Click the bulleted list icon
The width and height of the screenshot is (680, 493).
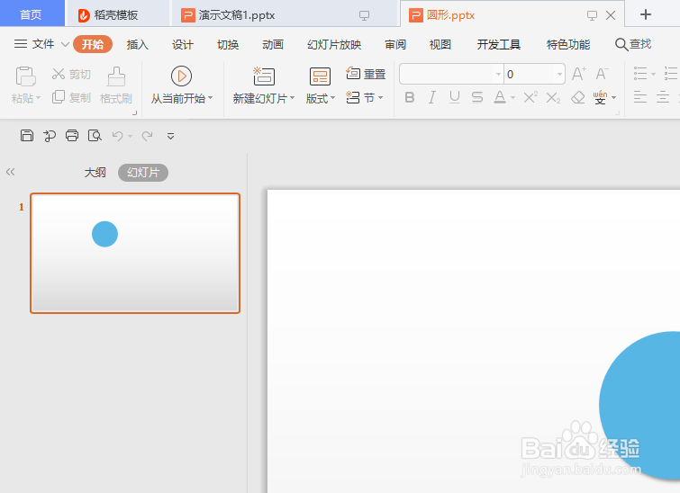point(640,74)
